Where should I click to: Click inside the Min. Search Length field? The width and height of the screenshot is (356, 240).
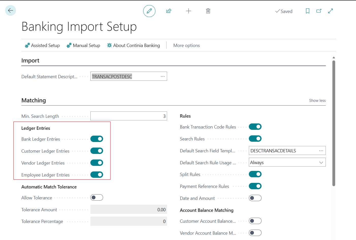[x=128, y=116]
